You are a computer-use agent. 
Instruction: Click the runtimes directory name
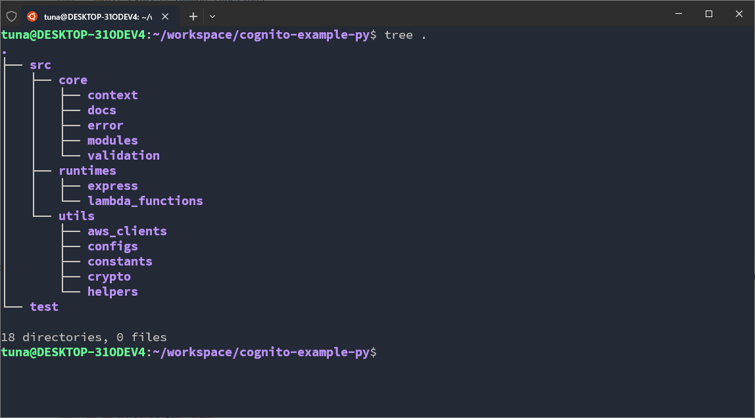point(87,171)
